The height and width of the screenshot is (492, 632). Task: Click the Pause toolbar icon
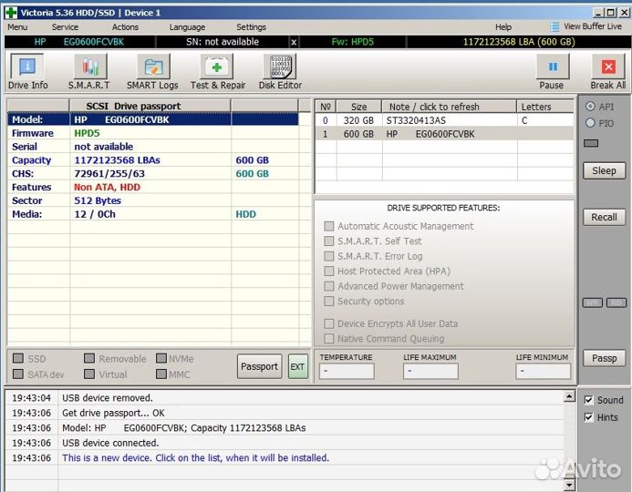tap(553, 67)
